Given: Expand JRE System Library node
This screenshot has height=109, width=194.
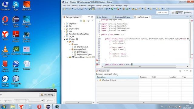Looking at the screenshot, I should tap(67, 57).
